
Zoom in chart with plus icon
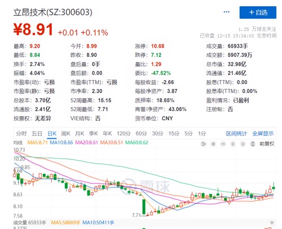click(x=213, y=144)
